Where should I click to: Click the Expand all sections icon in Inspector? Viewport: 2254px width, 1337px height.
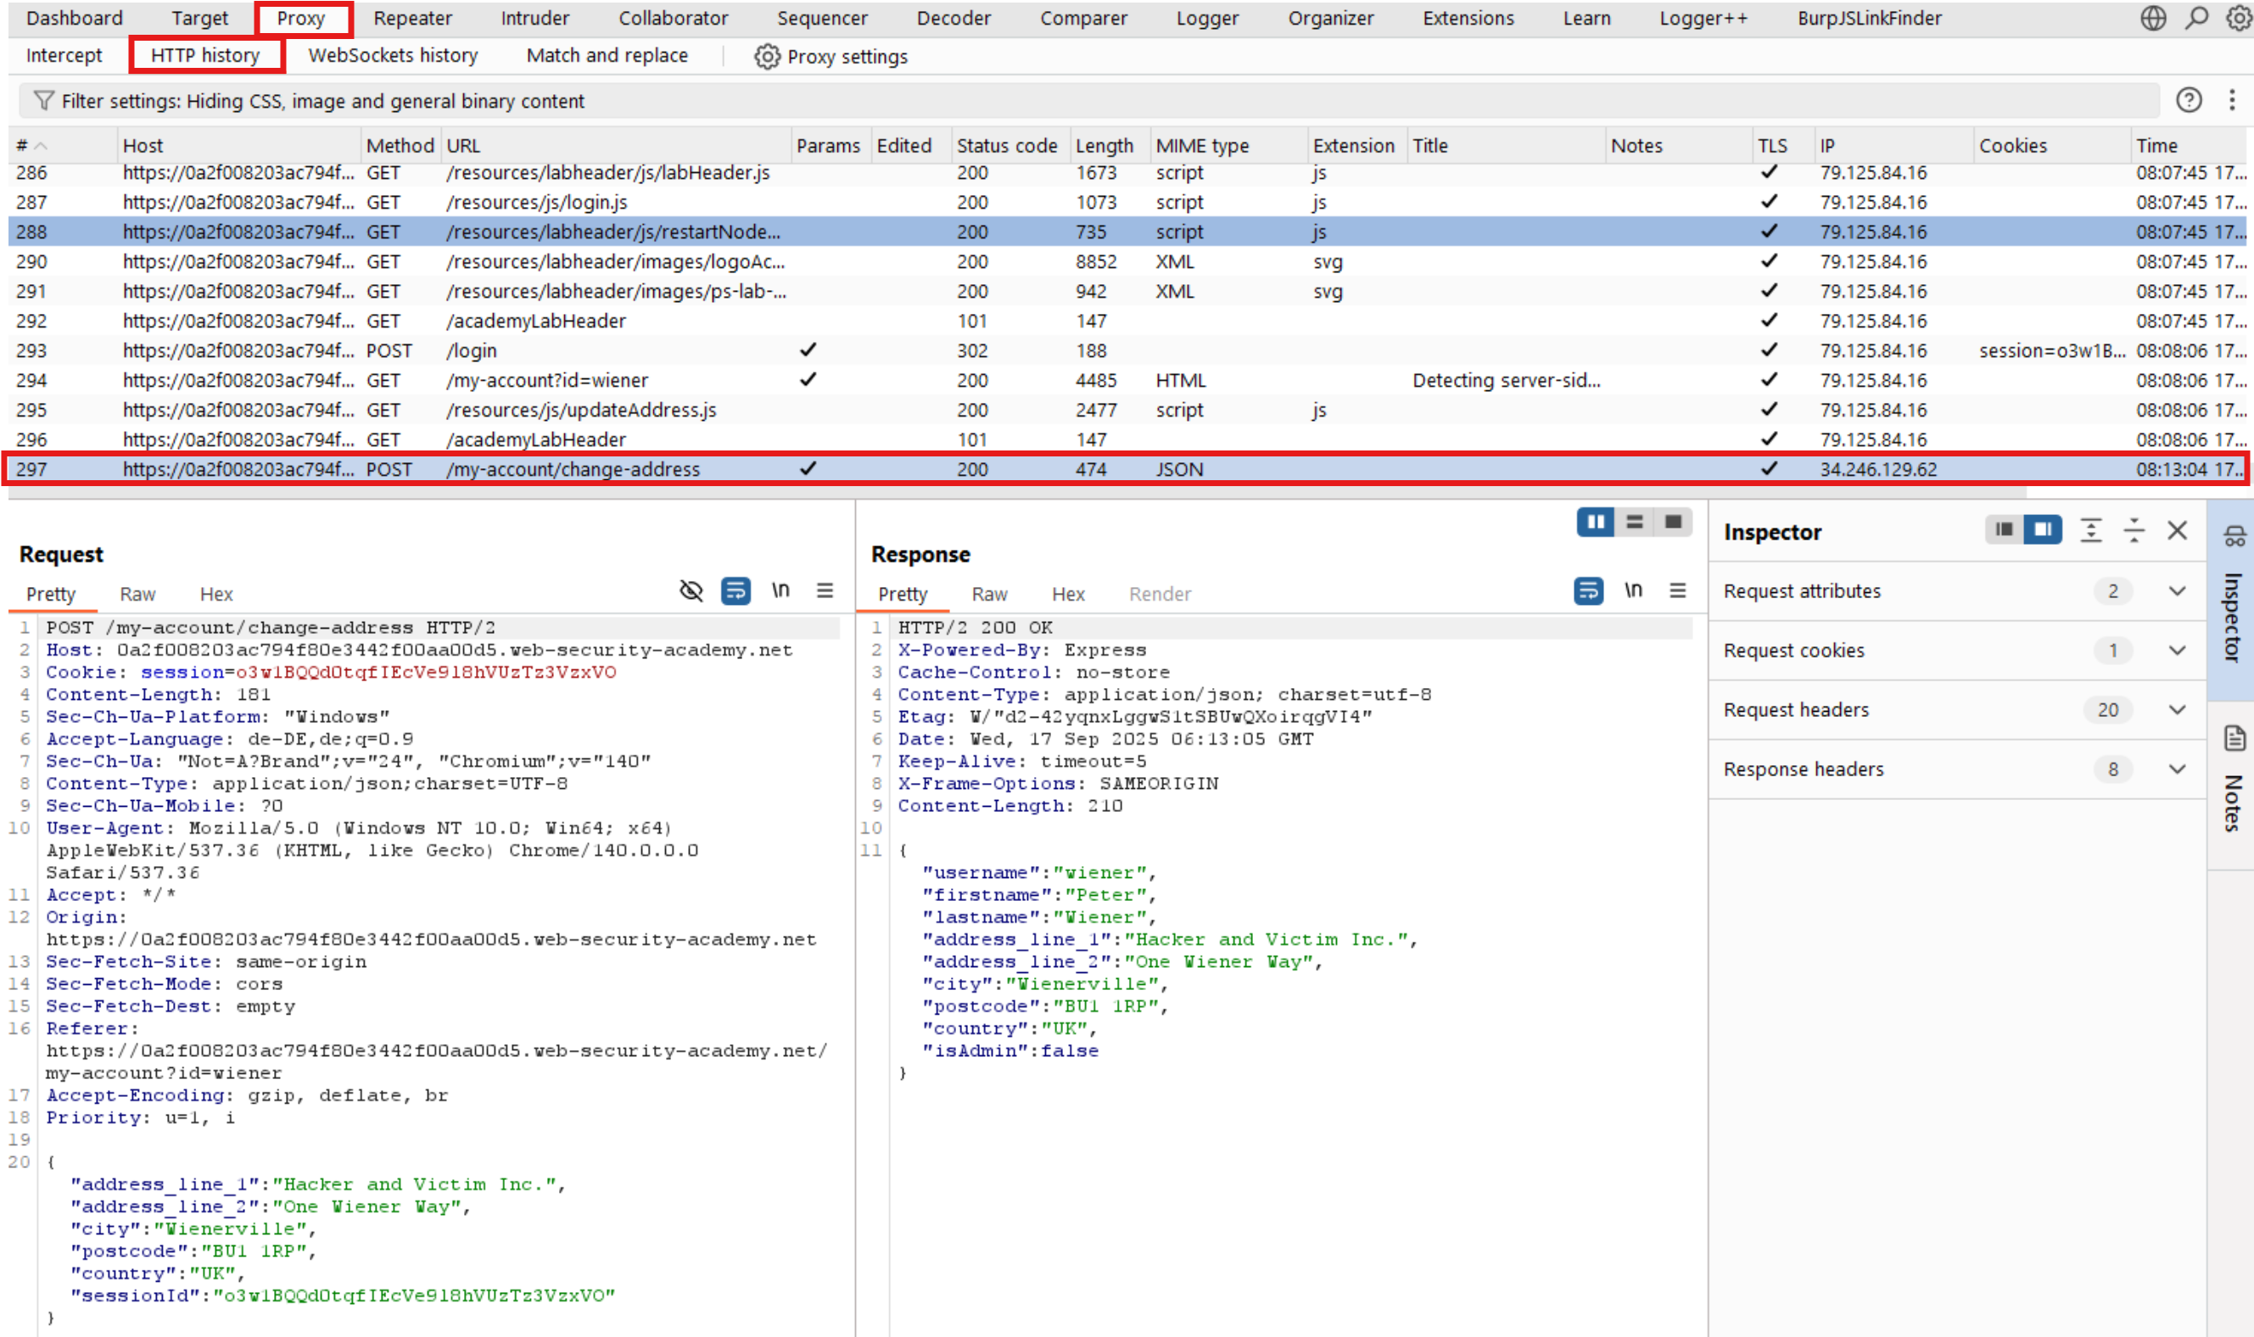tap(2090, 531)
